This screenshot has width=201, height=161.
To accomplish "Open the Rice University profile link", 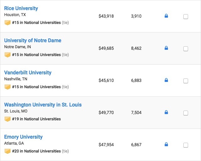I will (21, 8).
